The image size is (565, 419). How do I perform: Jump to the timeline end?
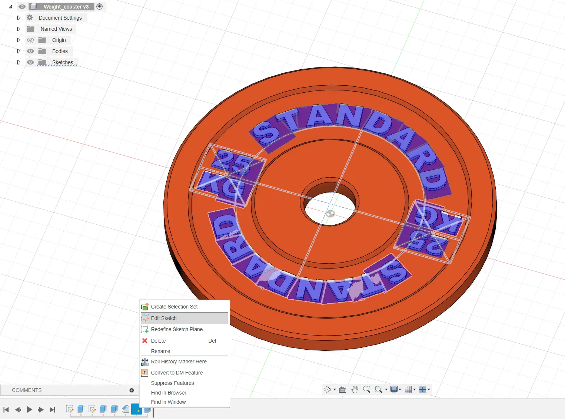click(x=52, y=410)
